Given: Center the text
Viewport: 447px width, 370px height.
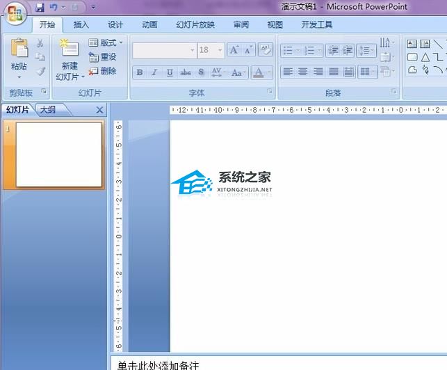Looking at the screenshot, I should [303, 72].
